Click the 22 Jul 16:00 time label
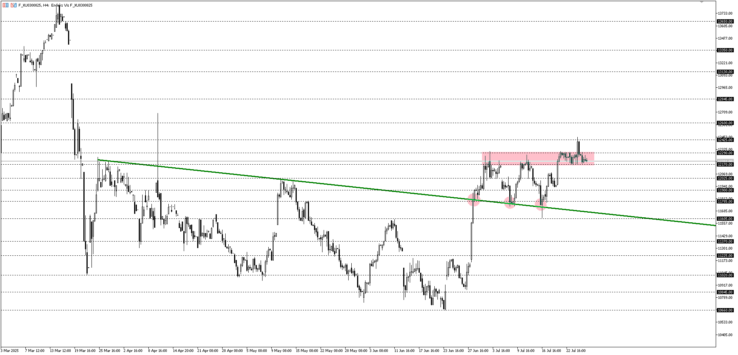 (576, 351)
